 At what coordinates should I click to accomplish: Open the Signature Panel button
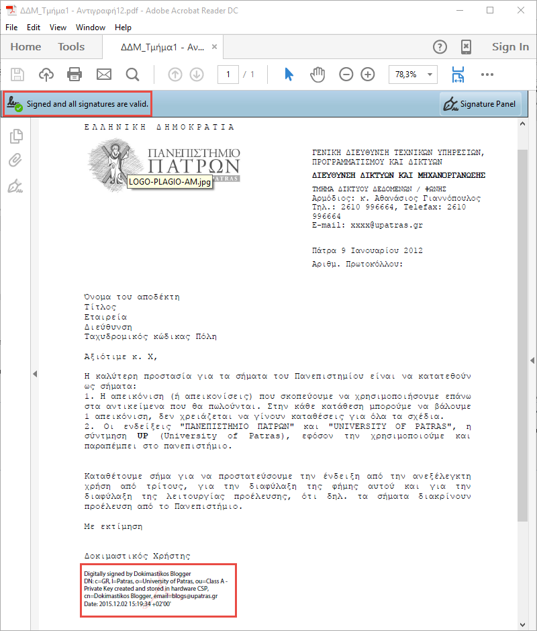(480, 104)
